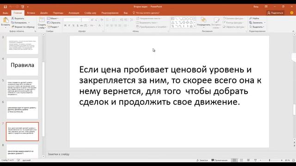The height and width of the screenshot is (166, 296).
Task: Copy selection with Копировать
Action: coord(19,23)
